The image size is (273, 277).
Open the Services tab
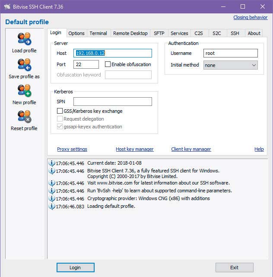[x=179, y=33]
